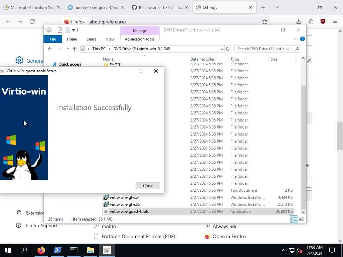Go up one folder level in Explorer

tap(75, 49)
